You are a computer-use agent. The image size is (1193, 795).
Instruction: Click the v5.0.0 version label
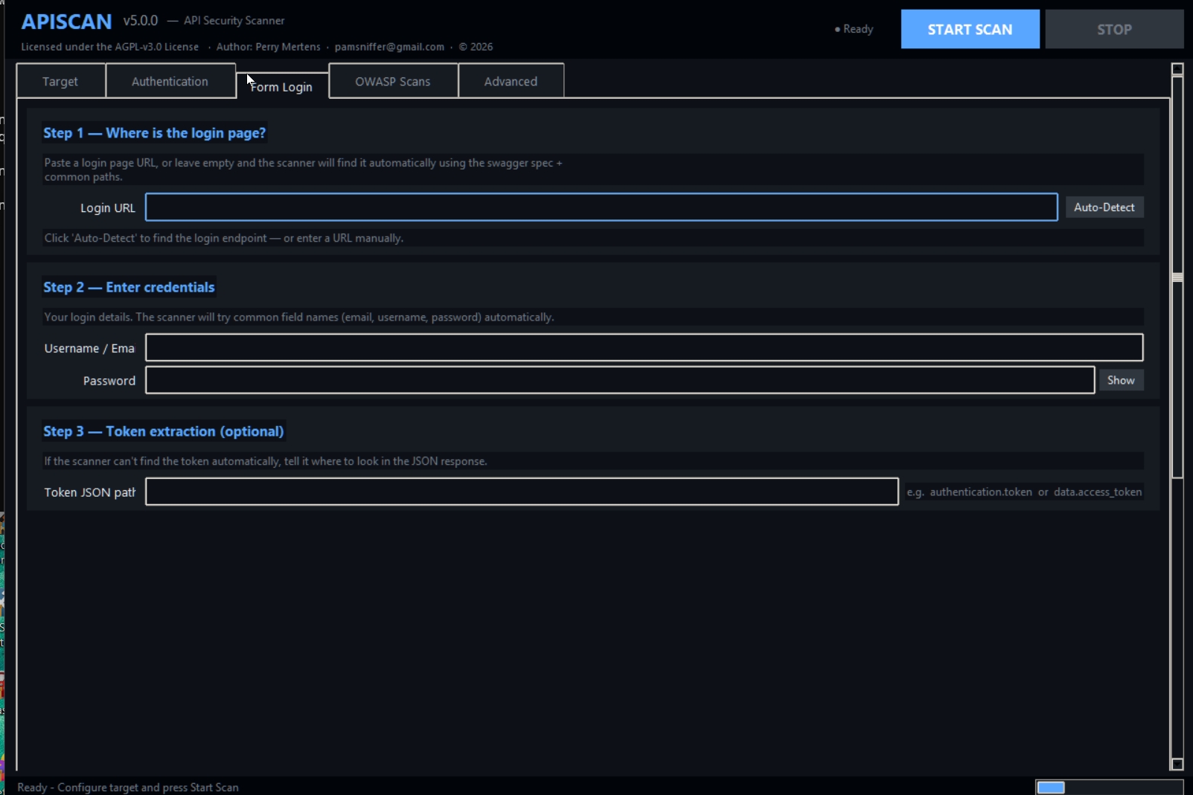click(x=141, y=21)
